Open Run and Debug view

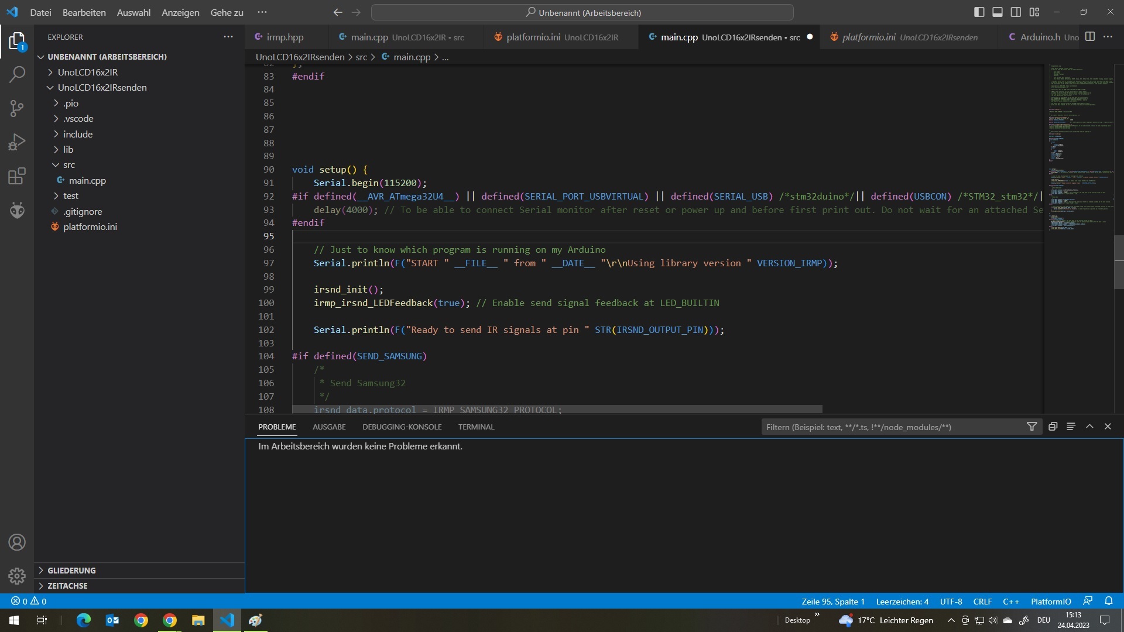click(x=17, y=142)
